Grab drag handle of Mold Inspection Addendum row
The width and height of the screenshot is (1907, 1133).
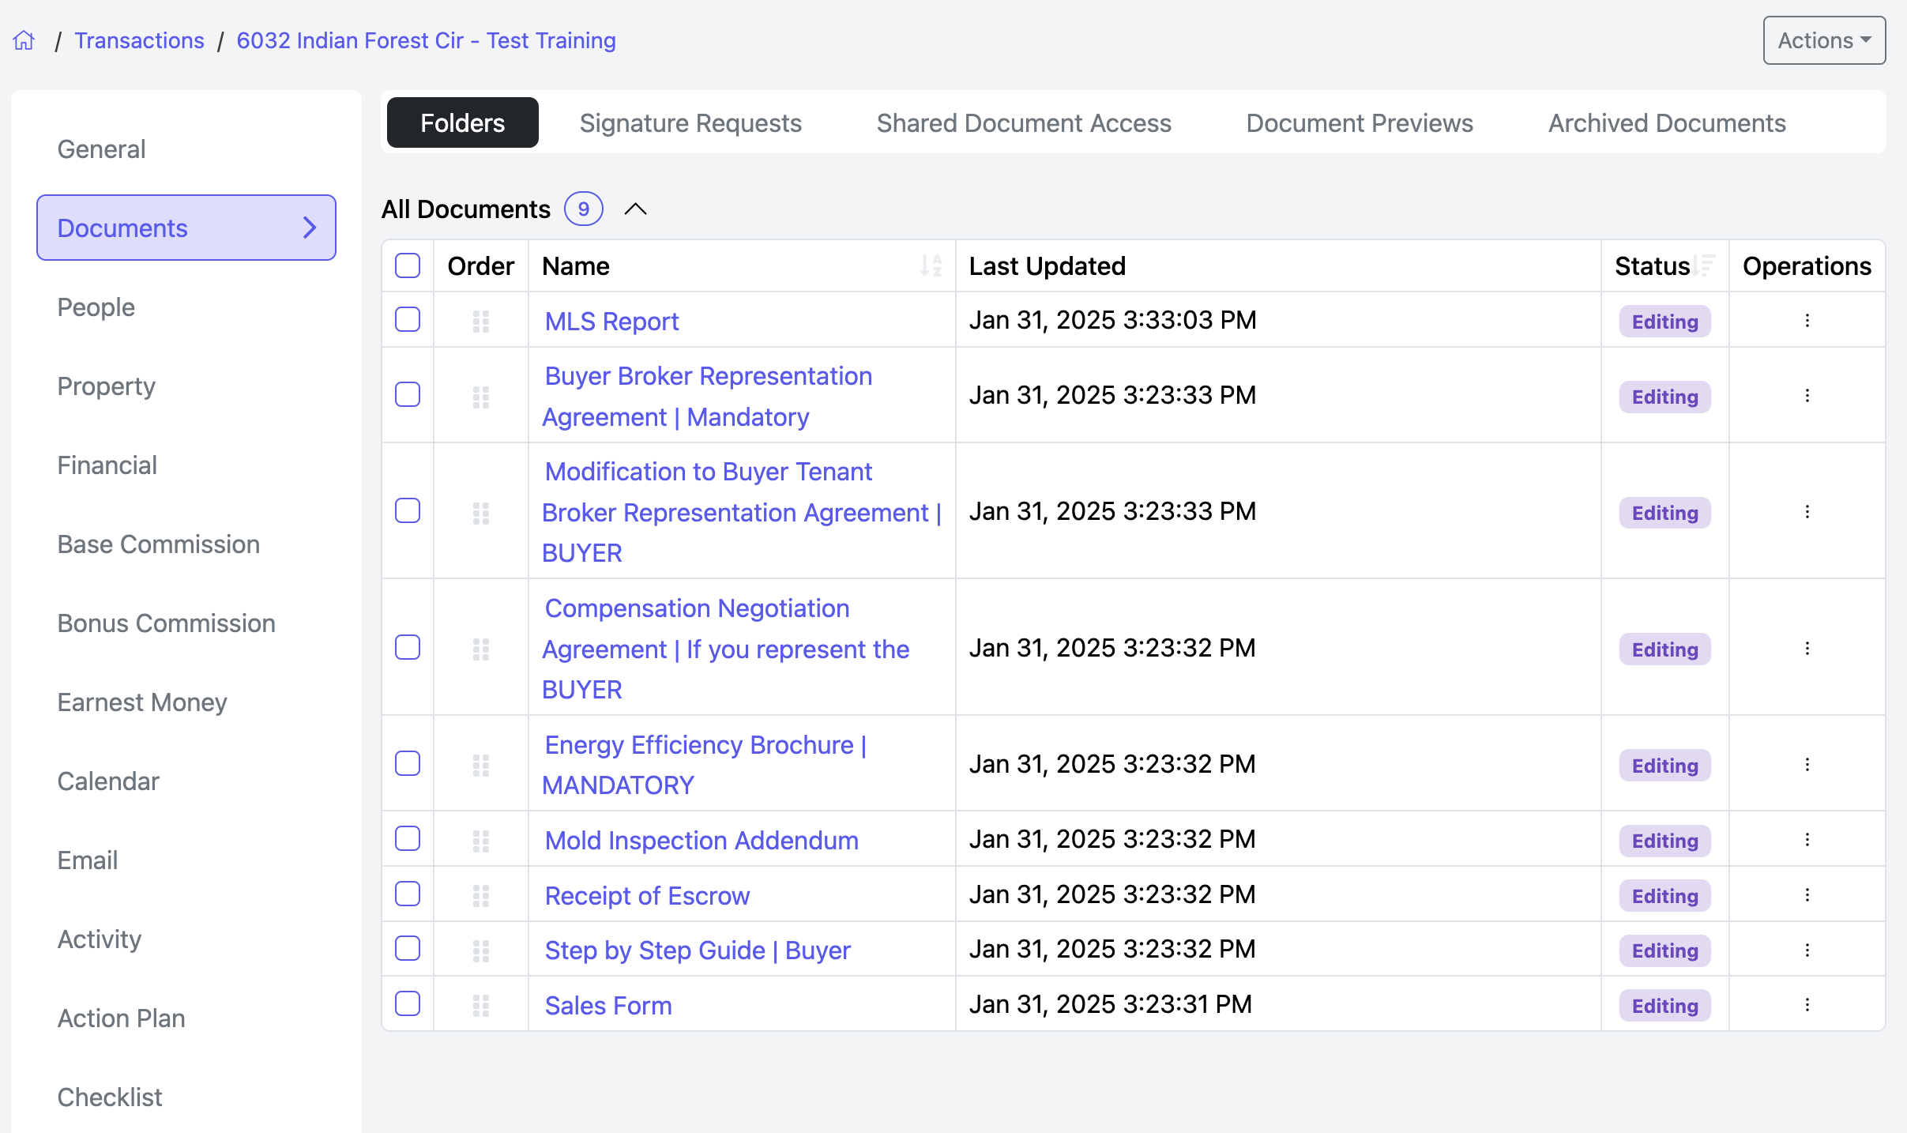(x=480, y=841)
